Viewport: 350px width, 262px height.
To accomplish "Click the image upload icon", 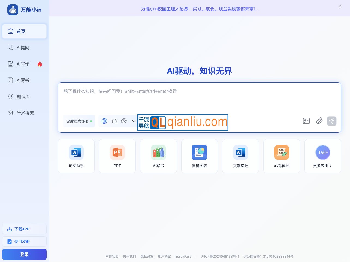I will 306,121.
